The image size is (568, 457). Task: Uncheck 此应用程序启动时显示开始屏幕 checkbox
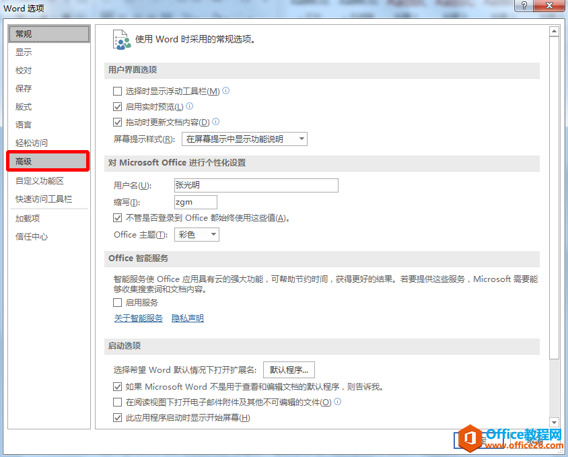tap(117, 418)
